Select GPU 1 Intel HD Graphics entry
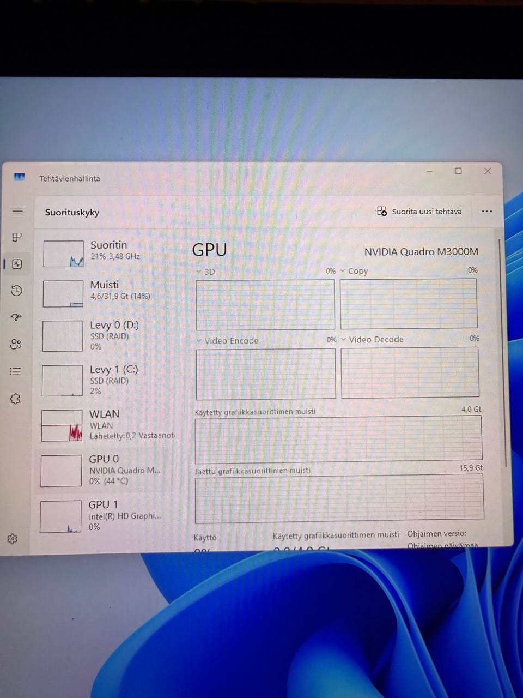Viewport: 523px width, 698px height. [106, 515]
